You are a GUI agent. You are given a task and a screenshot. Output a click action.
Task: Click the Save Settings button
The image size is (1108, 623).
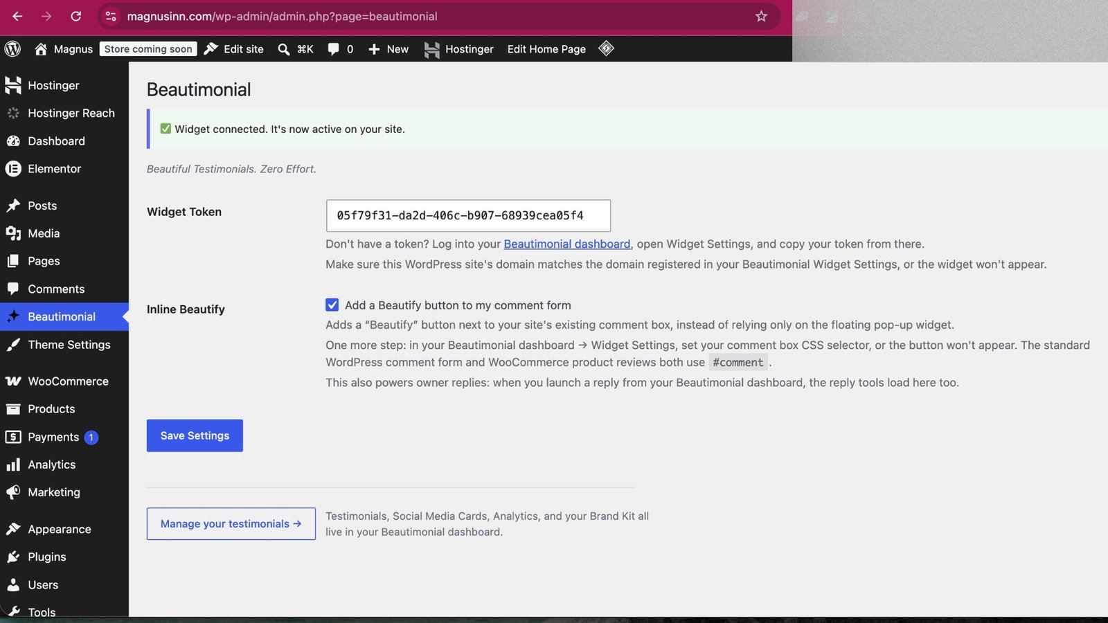pyautogui.click(x=195, y=435)
